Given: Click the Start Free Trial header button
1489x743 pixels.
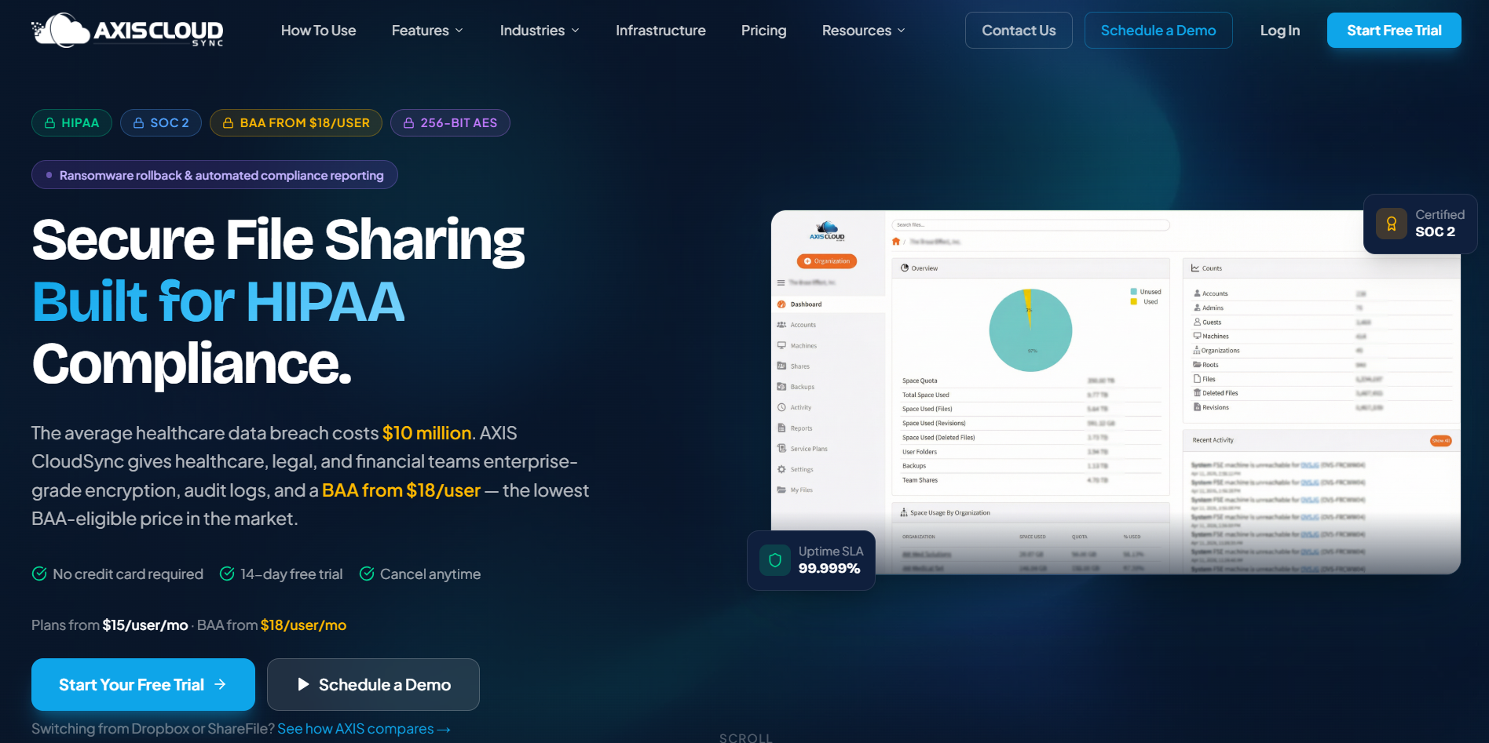Looking at the screenshot, I should click(1394, 31).
